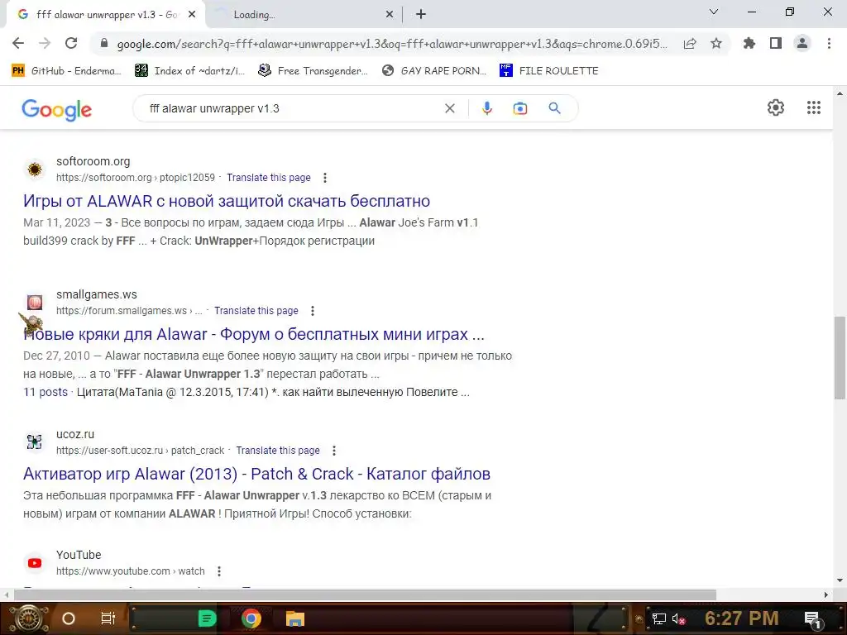Bookmark this page with the star icon
The height and width of the screenshot is (635, 847).
716,43
